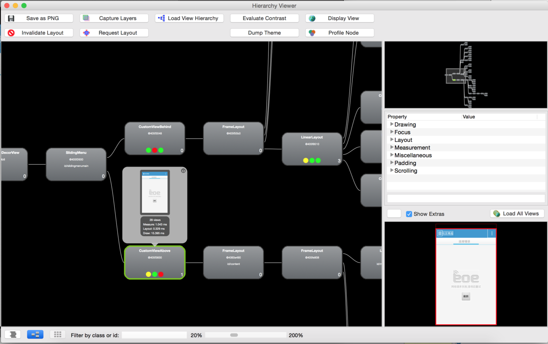Click the tree overview minimap
The width and height of the screenshot is (548, 344).
click(x=466, y=75)
